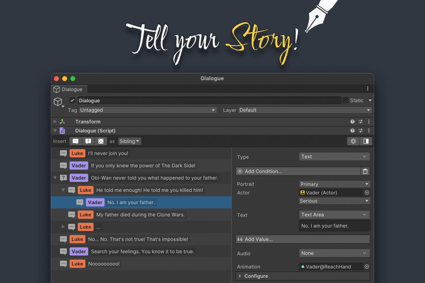
Task: Open the object picker for Vader (Actor)
Action: coord(367,192)
